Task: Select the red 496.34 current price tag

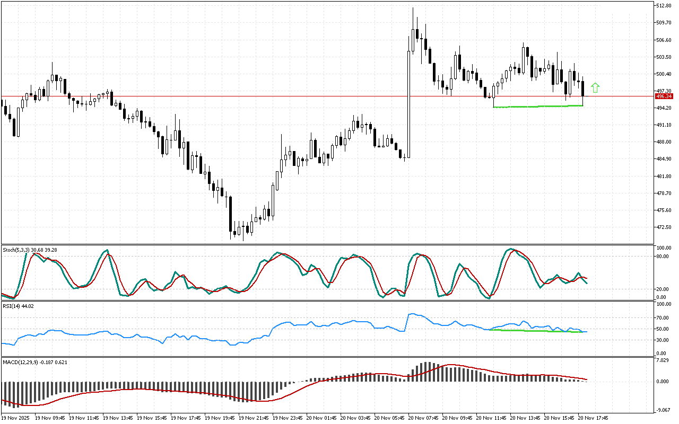Action: click(664, 96)
